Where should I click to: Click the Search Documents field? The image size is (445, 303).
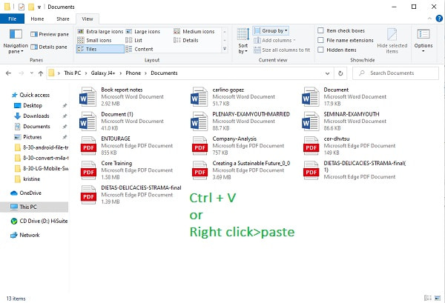395,73
